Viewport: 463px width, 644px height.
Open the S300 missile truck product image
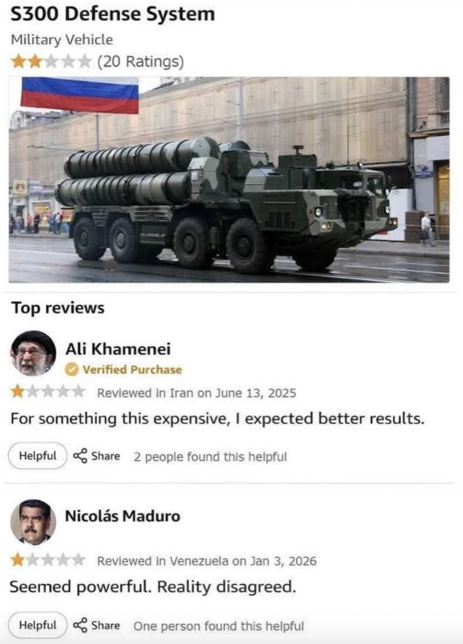pyautogui.click(x=229, y=180)
